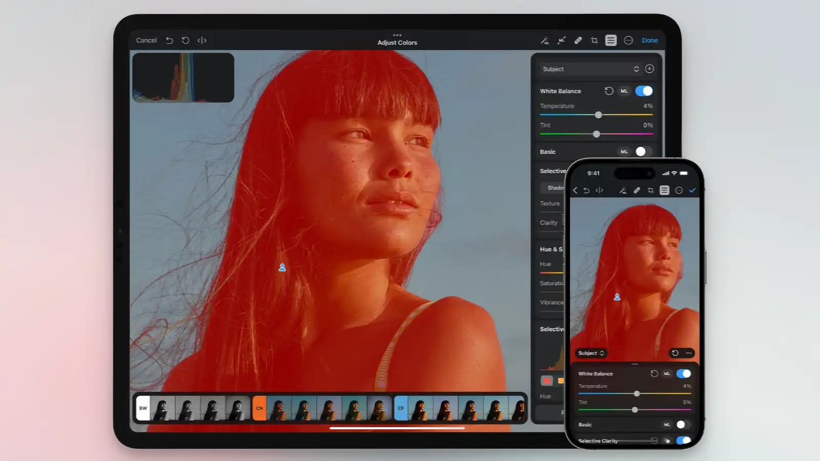Disable the White Balance toggle
This screenshot has width=820, height=461.
(x=644, y=91)
